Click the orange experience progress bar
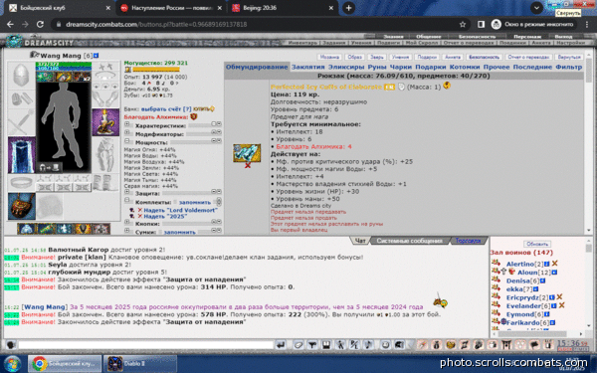Screen dimensions: 597x373 coord(155,70)
